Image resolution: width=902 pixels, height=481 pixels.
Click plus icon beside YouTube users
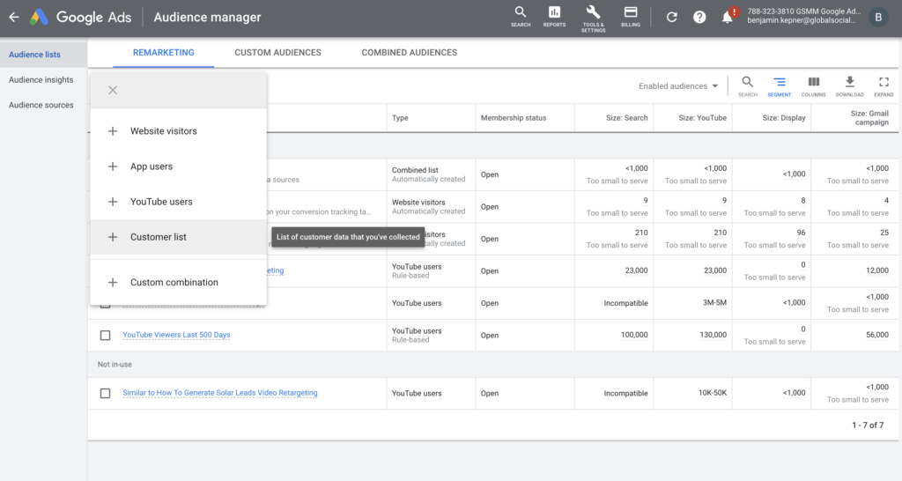coord(113,202)
